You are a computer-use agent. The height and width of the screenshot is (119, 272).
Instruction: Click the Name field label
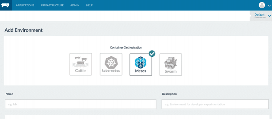click(9, 94)
